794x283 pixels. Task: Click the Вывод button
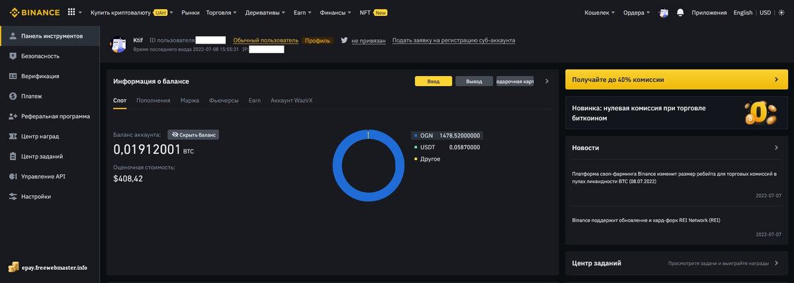pos(474,81)
